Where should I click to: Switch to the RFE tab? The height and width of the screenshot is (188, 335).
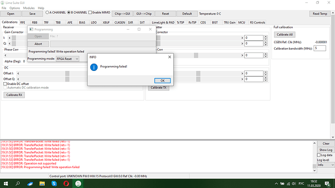click(23, 22)
